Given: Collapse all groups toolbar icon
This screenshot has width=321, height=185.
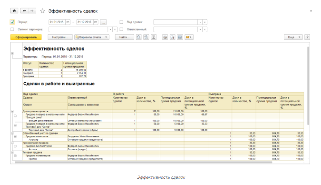Looking at the screenshot, I should click(139, 37).
